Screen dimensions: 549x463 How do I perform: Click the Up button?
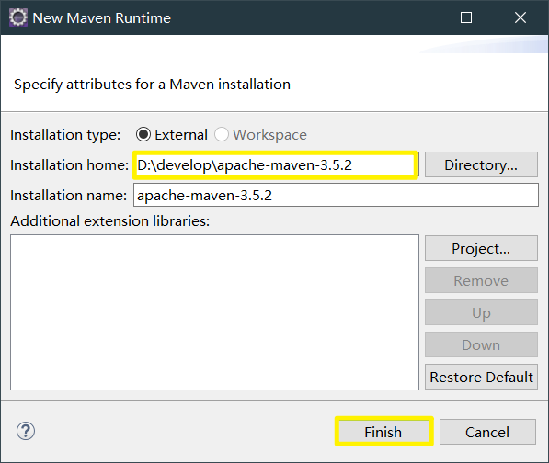481,312
